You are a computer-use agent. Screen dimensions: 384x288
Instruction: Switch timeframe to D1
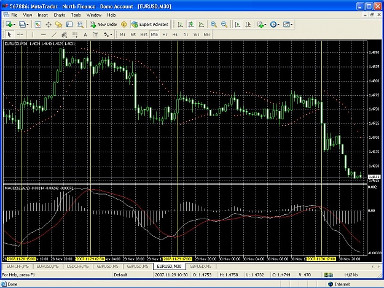(x=186, y=35)
